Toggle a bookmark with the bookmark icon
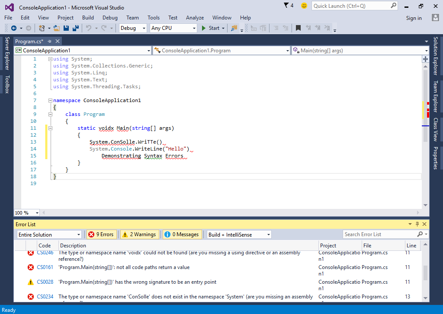443x314 pixels. tap(298, 28)
